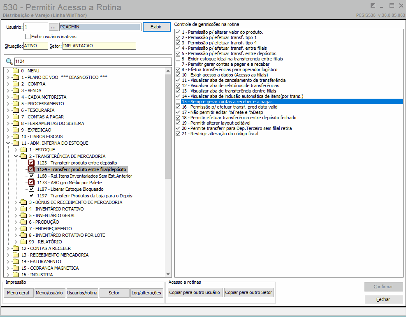Click the 0 - MENU folder icon
The height and width of the screenshot is (317, 406).
(16, 71)
